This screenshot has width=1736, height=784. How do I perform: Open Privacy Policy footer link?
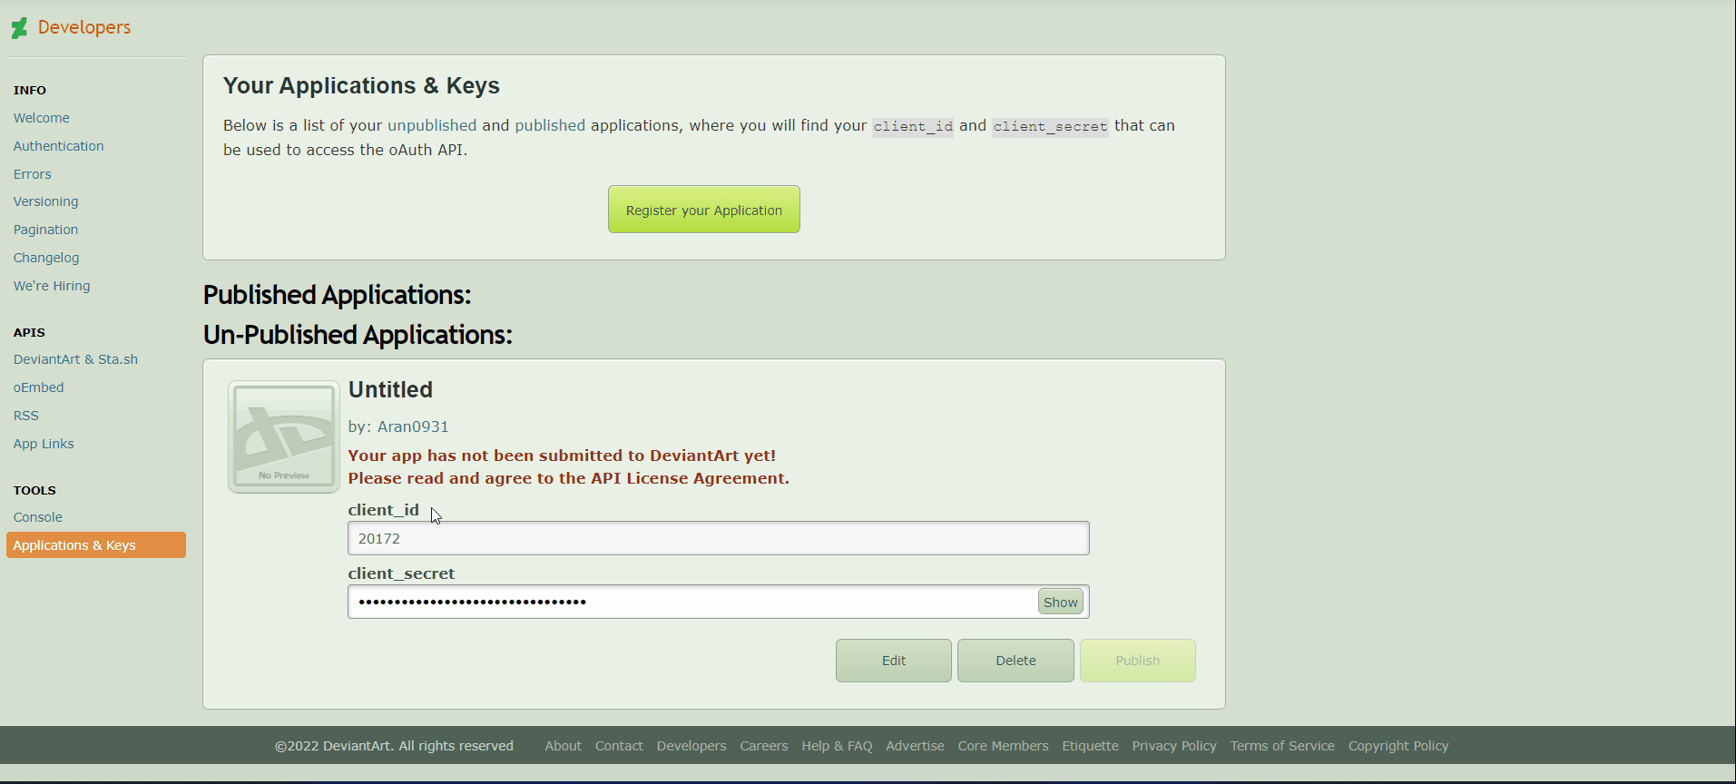click(x=1174, y=746)
